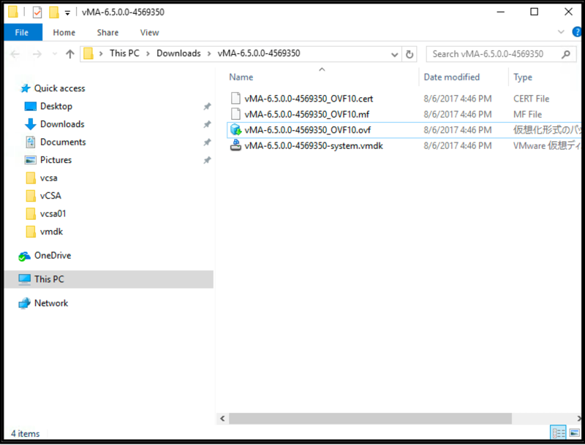Expand the address bar history dropdown
Viewport: 585px width, 445px height.
[394, 53]
